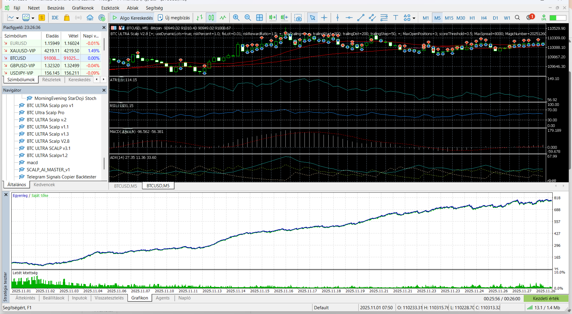Viewport: 572px width, 314px height.
Task: Expand the chart type dropdown arrow
Action: 17,18
